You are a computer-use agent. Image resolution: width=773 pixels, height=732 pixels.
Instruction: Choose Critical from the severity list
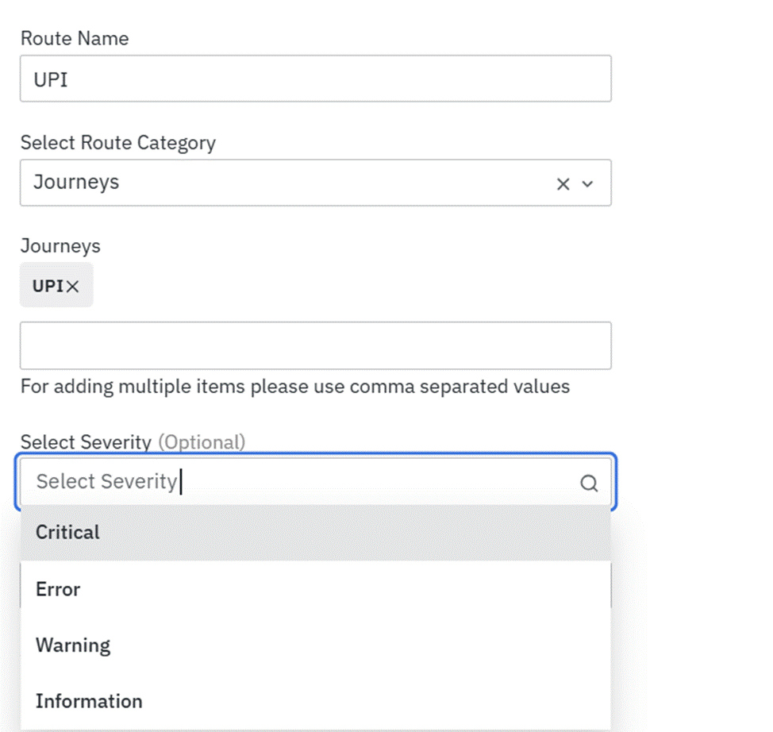pyautogui.click(x=68, y=533)
